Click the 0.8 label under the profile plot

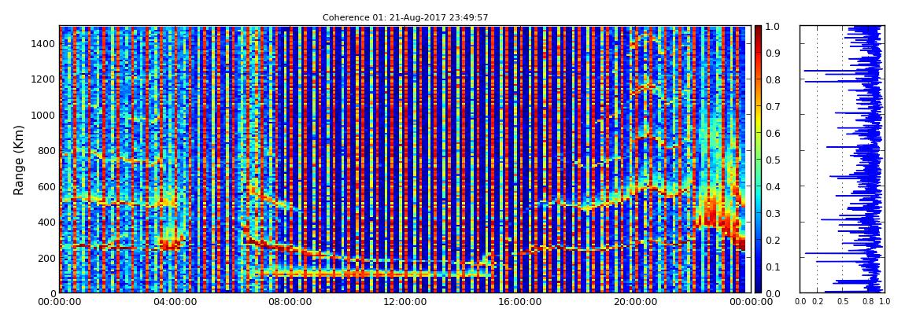[867, 302]
